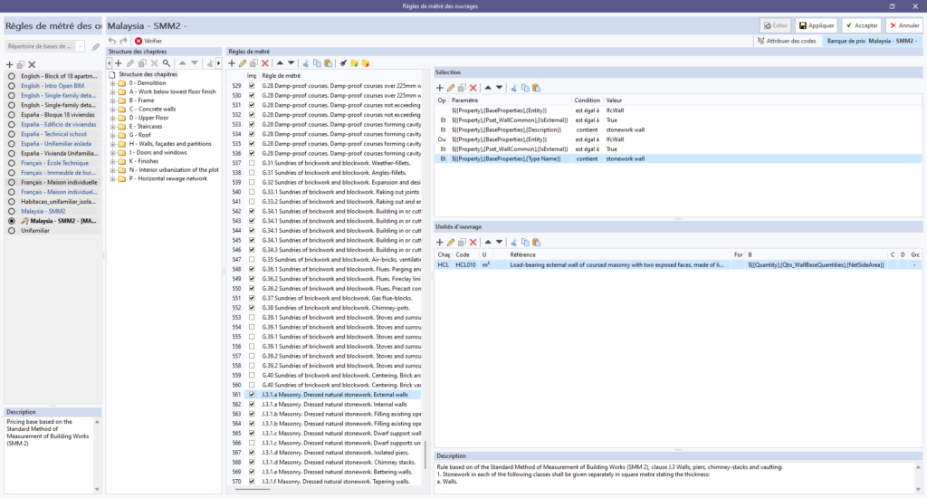927x498 pixels.
Task: Open Attribuer des codes
Action: tap(787, 41)
